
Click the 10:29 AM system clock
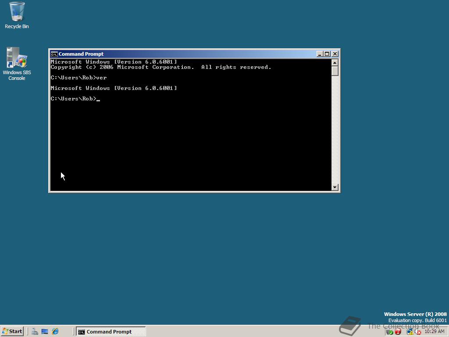point(435,332)
